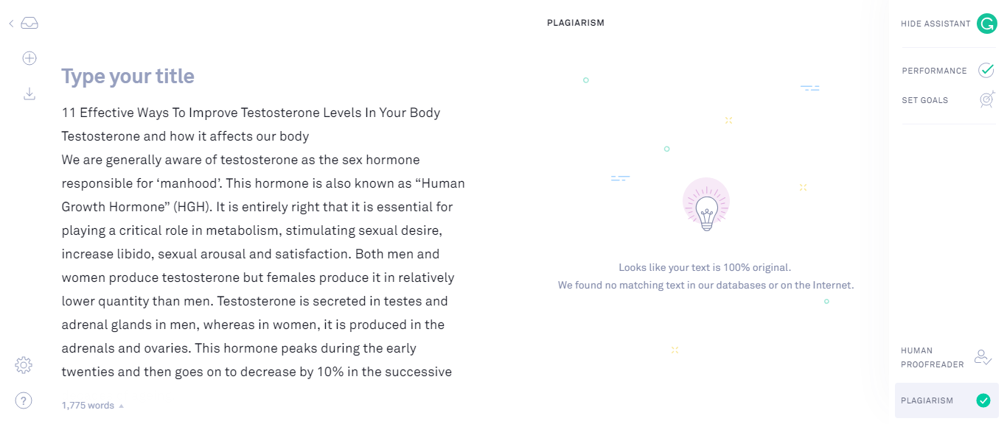Go back using the left chevron
This screenshot has width=1007, height=424.
pos(11,24)
